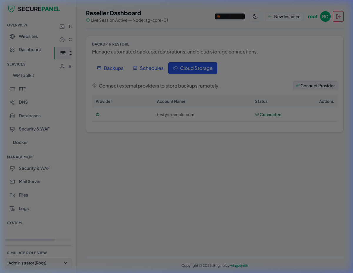Click the SecurePanel shield logo
The width and height of the screenshot is (353, 273).
pyautogui.click(x=11, y=9)
